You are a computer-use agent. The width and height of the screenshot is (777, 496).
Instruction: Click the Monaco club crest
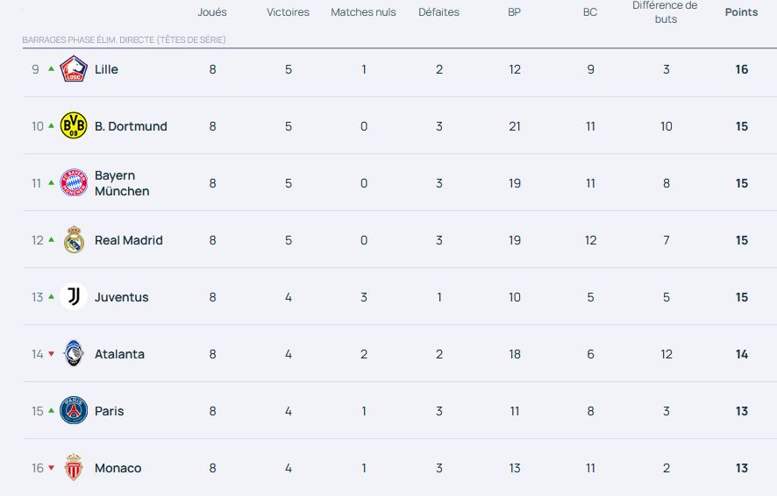[74, 467]
